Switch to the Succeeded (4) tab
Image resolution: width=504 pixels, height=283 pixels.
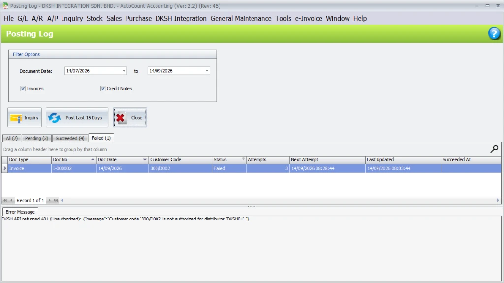click(70, 138)
